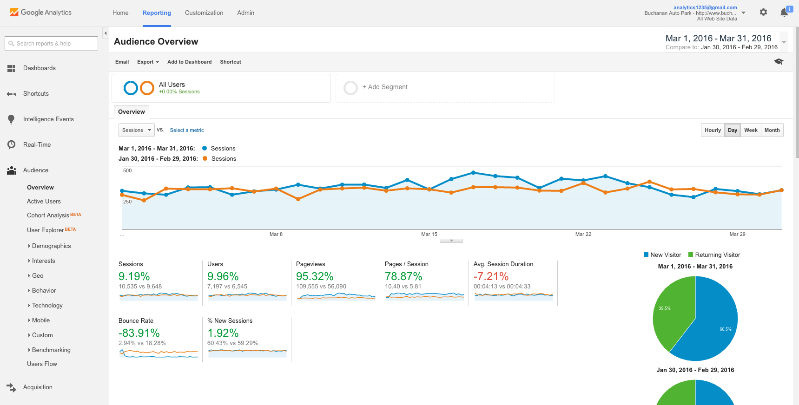This screenshot has height=405, width=799.
Task: Collapse the chart using the bottom handle
Action: pos(451,241)
